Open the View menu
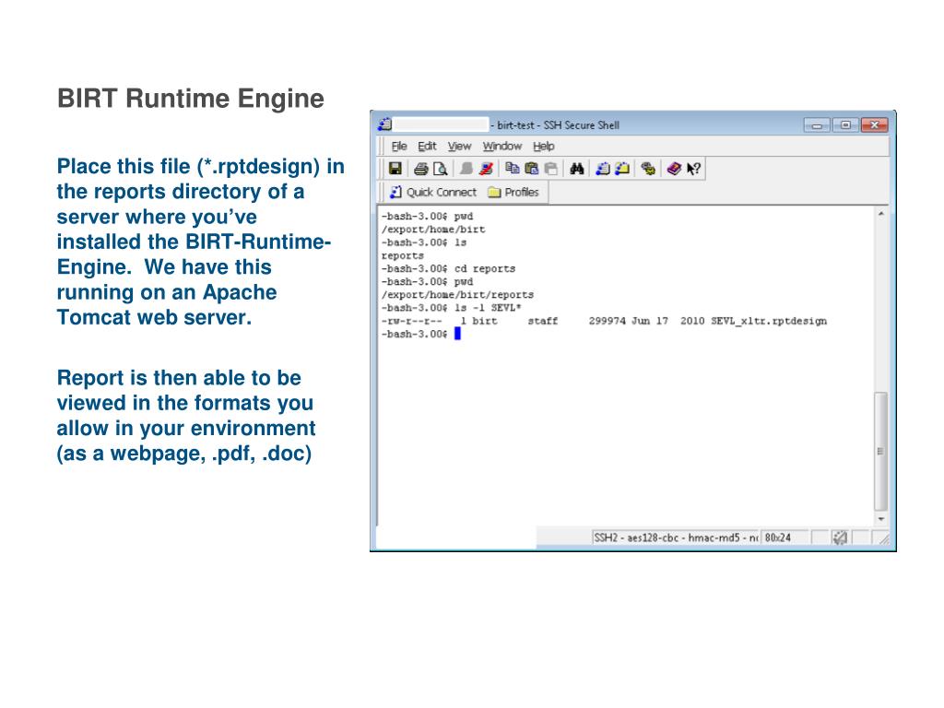The image size is (944, 708). (x=459, y=147)
